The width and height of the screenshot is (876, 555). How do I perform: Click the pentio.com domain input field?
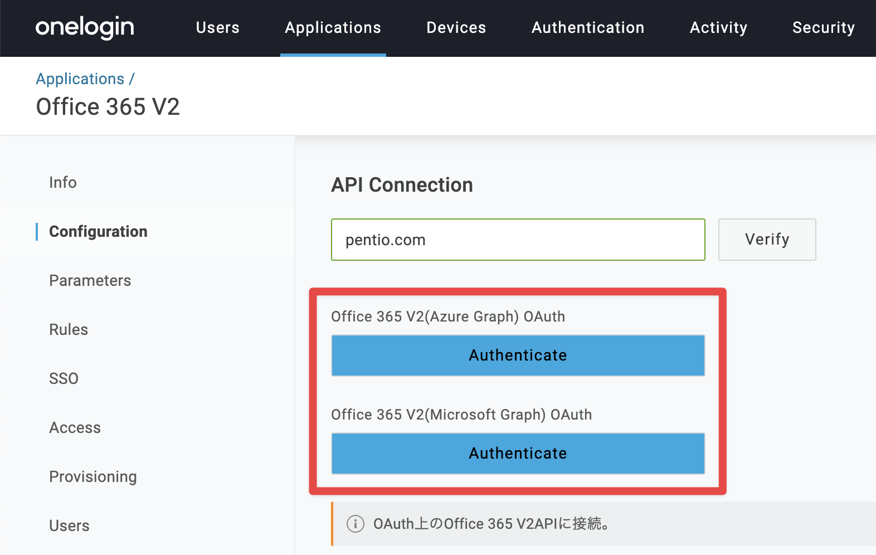pyautogui.click(x=518, y=240)
